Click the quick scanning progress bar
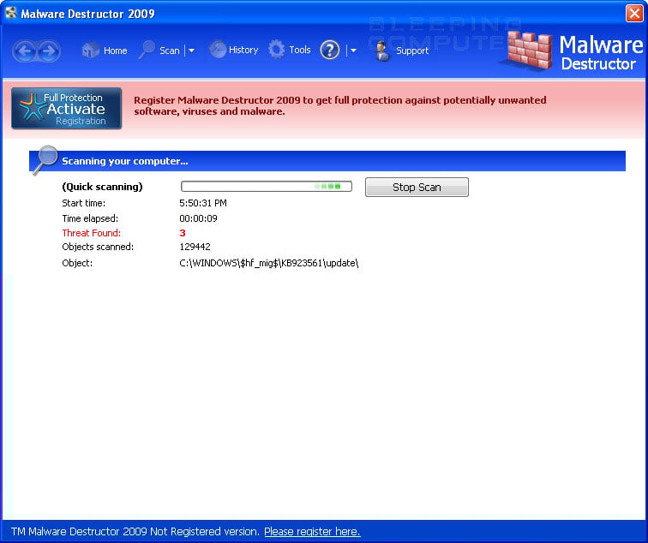648x543 pixels. pos(266,186)
